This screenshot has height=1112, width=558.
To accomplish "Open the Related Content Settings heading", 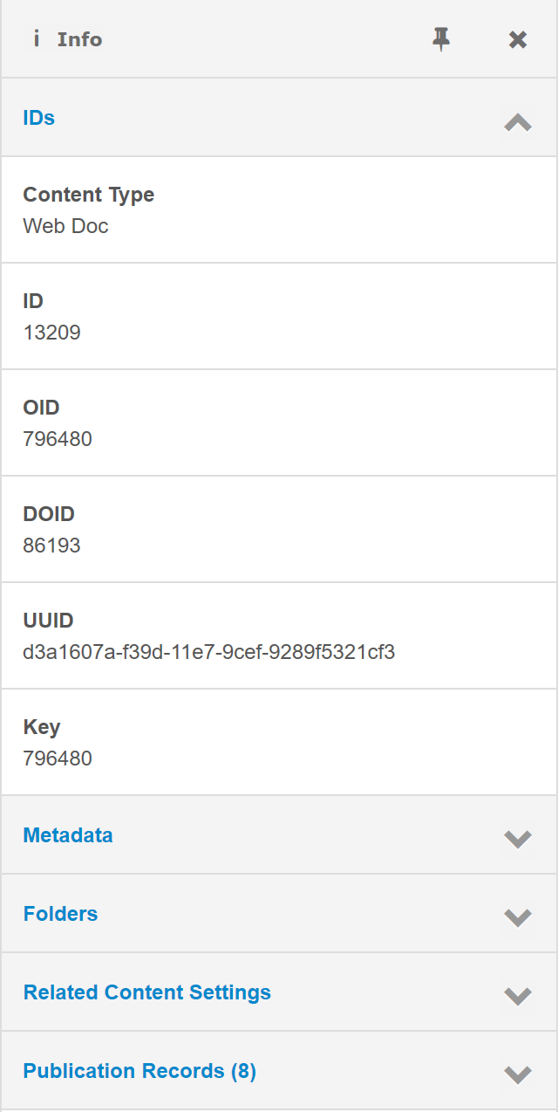I will click(x=147, y=992).
